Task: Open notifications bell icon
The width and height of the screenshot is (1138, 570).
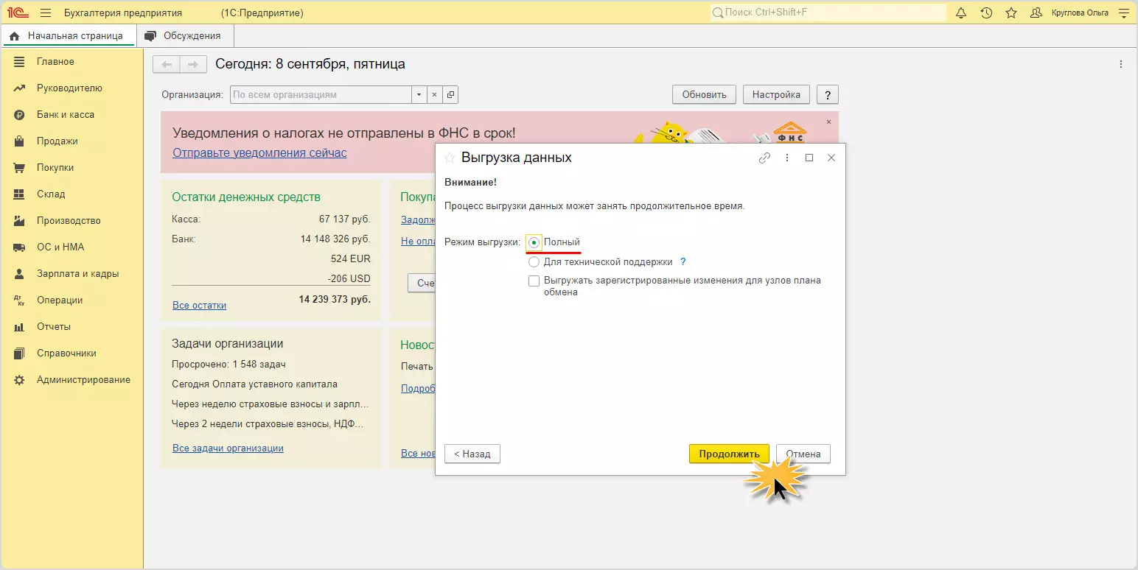Action: point(961,13)
